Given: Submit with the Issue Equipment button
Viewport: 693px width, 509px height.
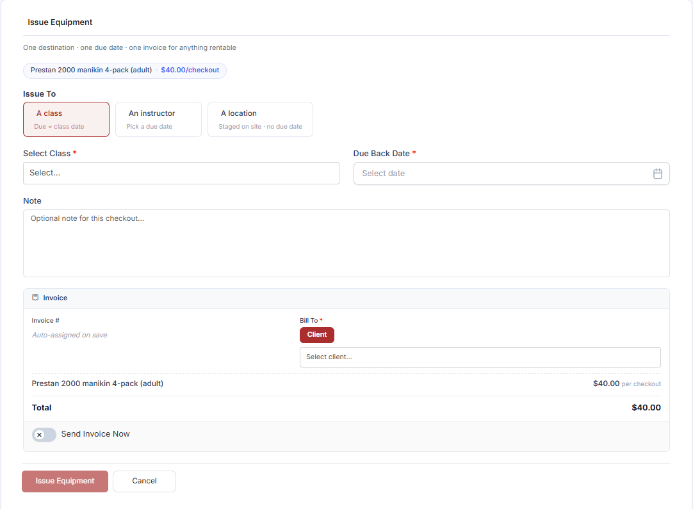Looking at the screenshot, I should tap(65, 481).
